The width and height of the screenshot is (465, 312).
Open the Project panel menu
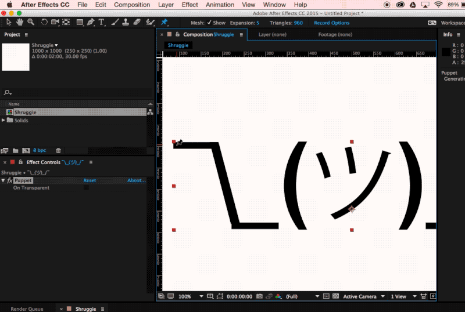click(26, 35)
